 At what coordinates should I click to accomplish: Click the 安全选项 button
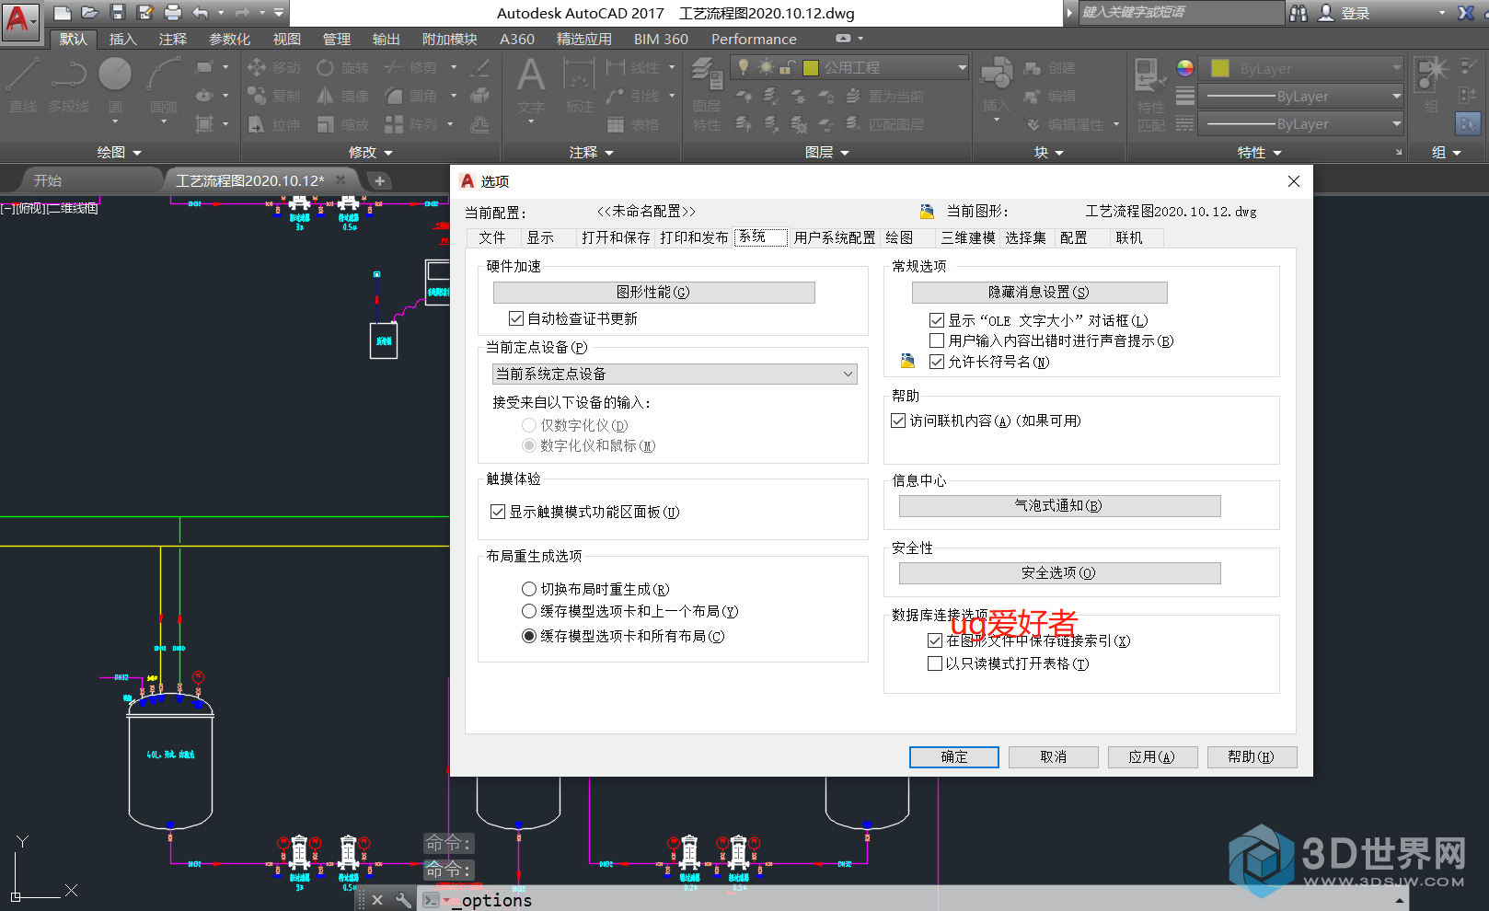click(1059, 572)
